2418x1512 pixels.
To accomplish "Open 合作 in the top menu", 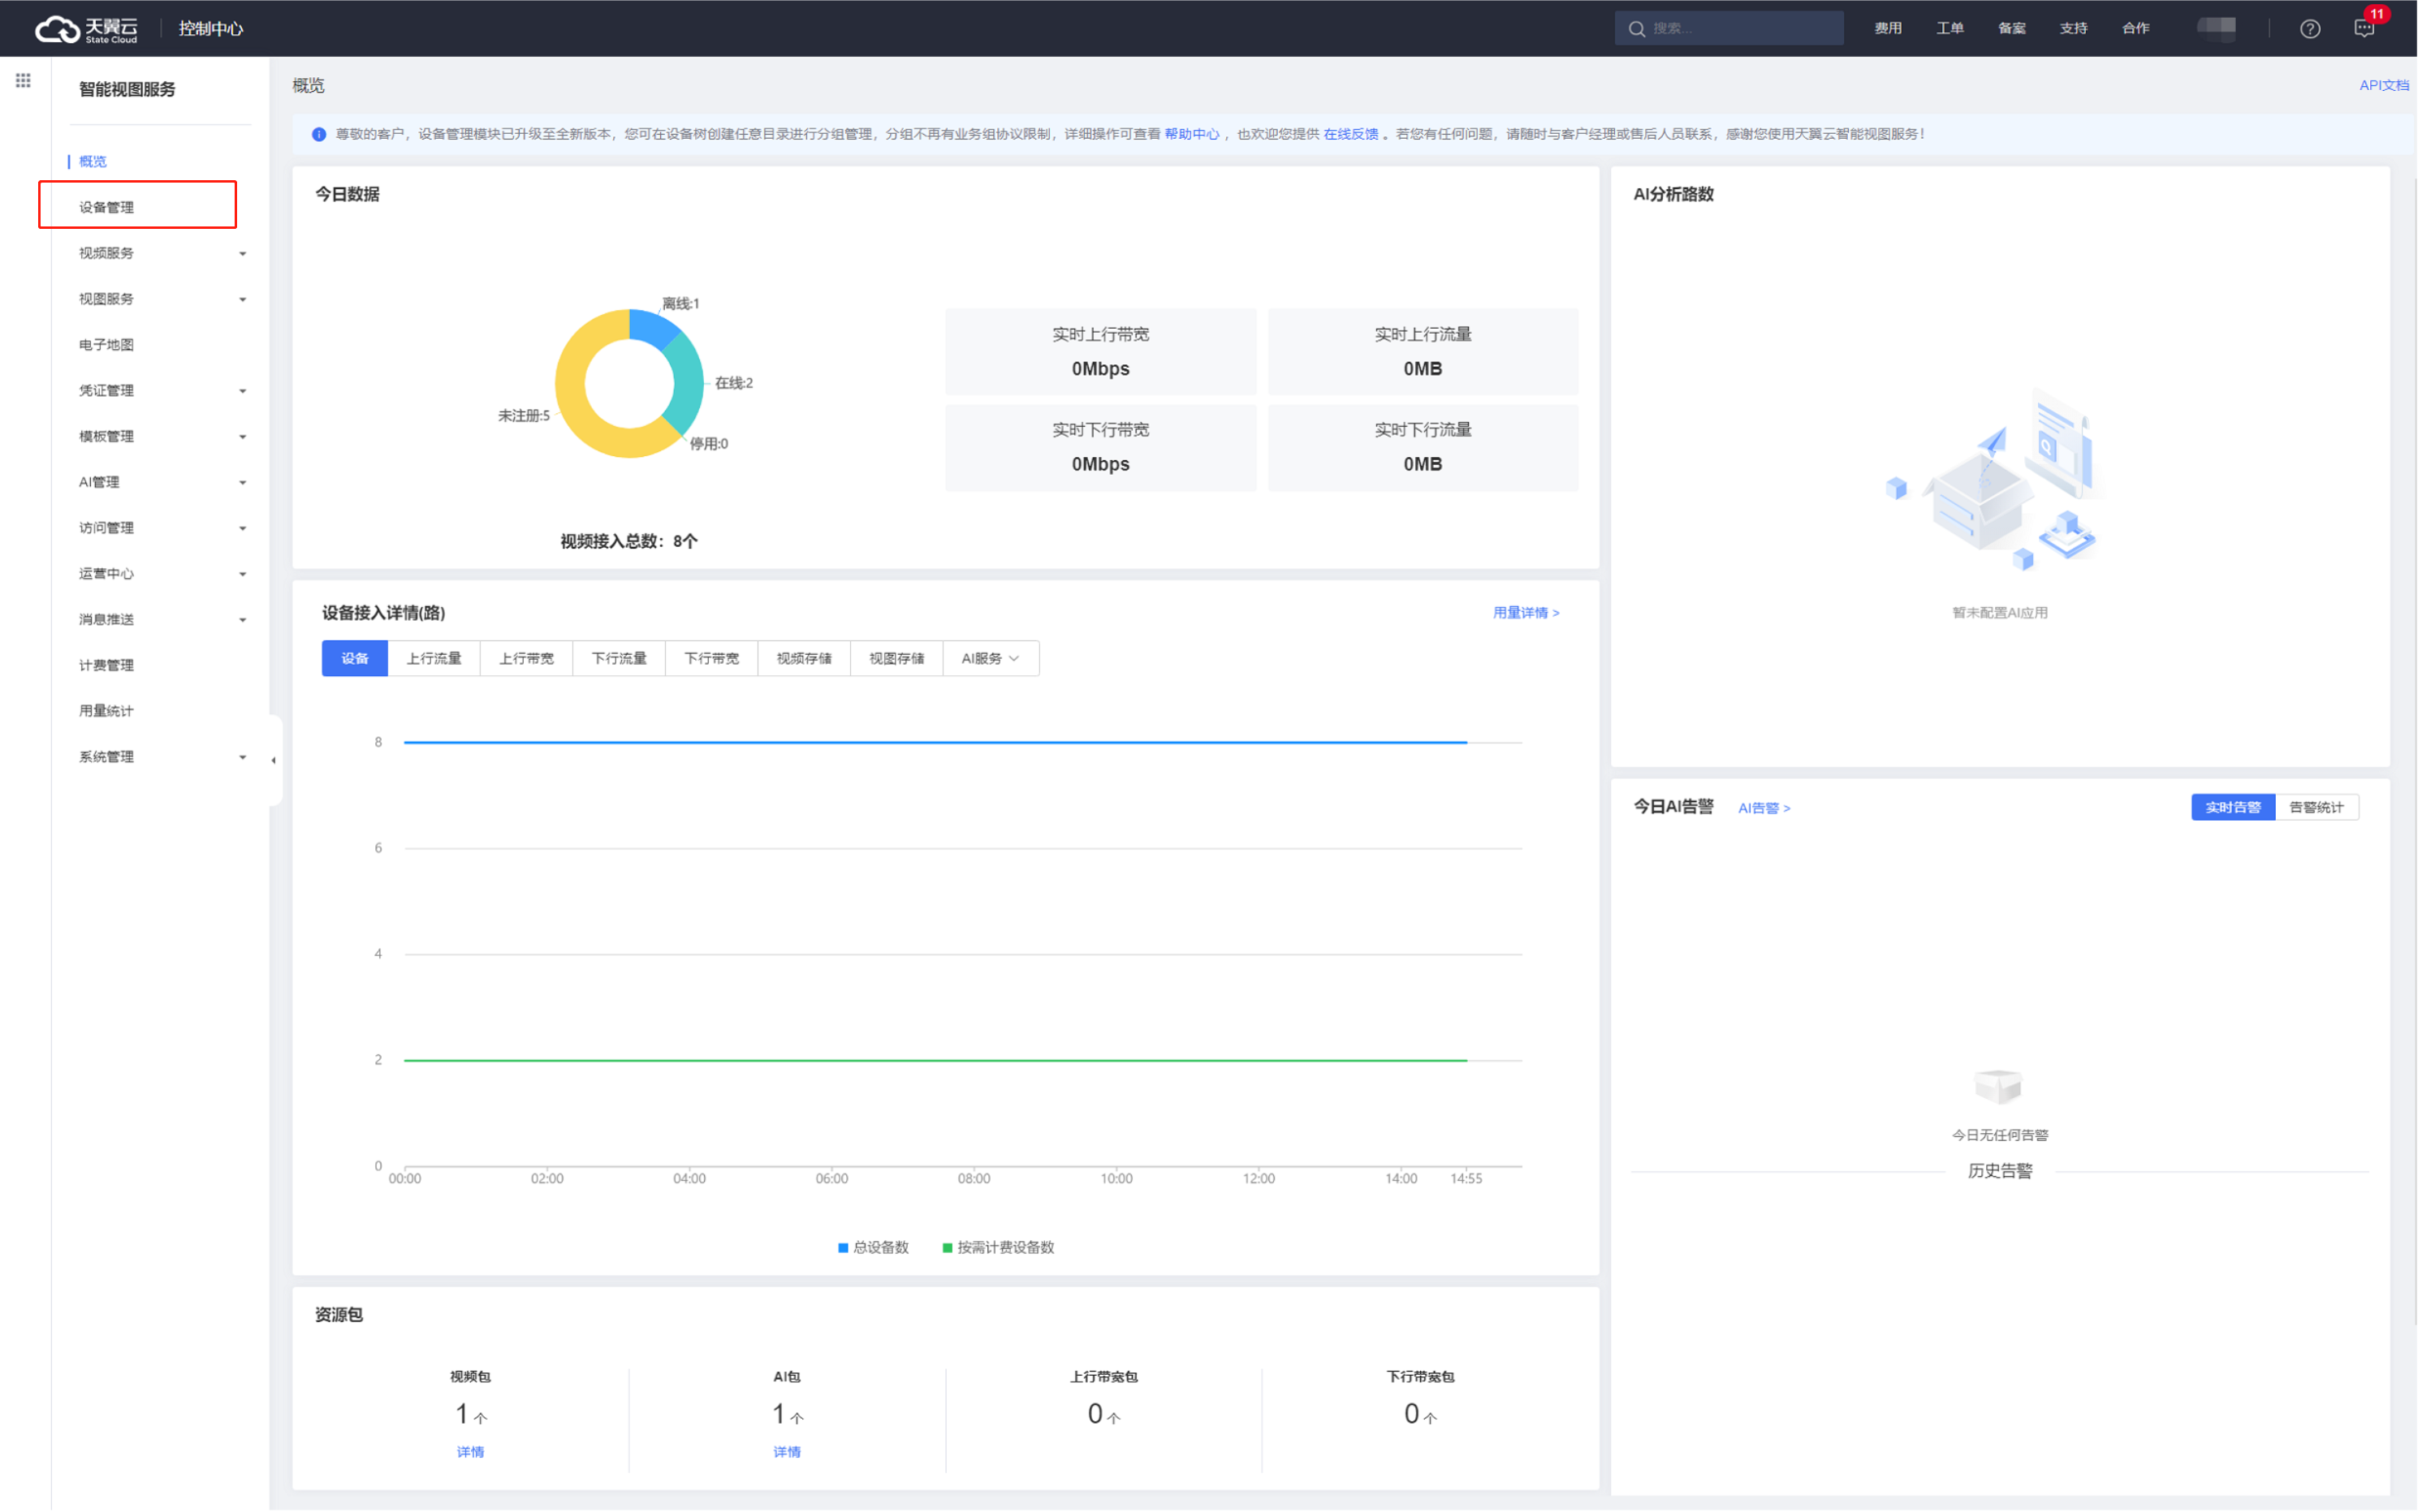I will point(2136,28).
